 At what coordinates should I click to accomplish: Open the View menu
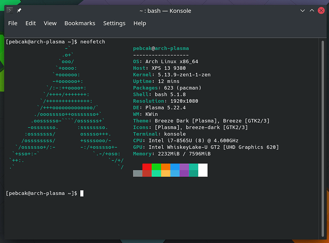[50, 23]
